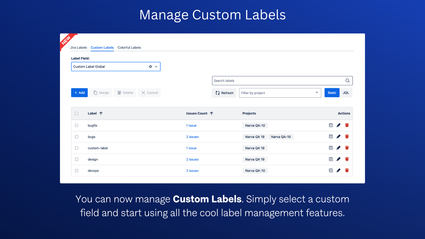Viewport: 425px width, 239px height.
Task: Tick the select-all checkbox in table header
Action: pyautogui.click(x=76, y=113)
